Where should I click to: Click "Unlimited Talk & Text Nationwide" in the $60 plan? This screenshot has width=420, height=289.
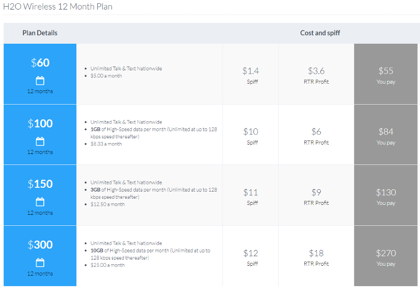(x=126, y=69)
